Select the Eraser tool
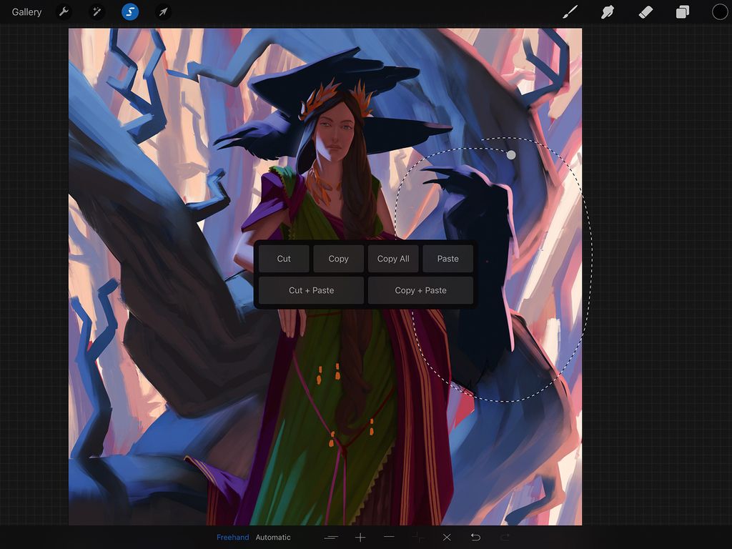The width and height of the screenshot is (732, 549). [645, 11]
